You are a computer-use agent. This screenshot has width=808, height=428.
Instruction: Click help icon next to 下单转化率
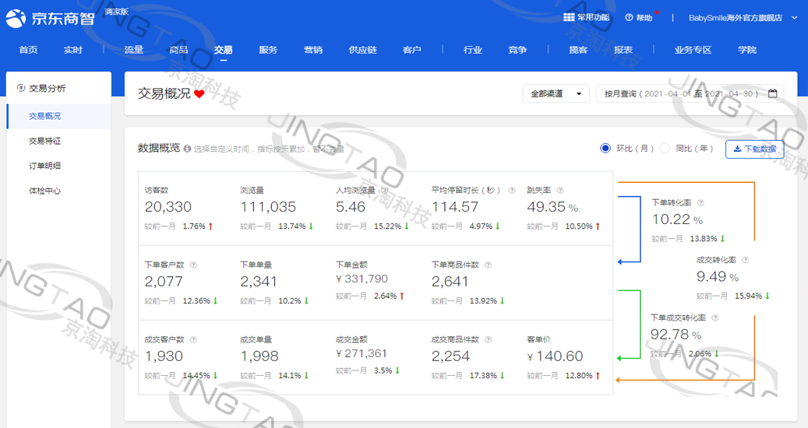[x=700, y=202]
